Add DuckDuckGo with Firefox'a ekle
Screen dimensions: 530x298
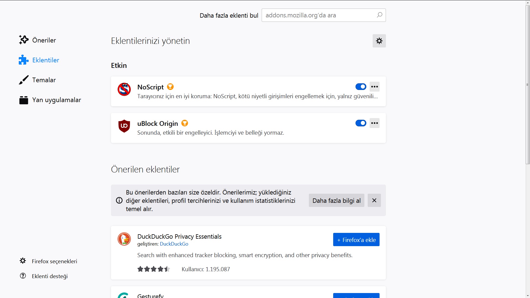[356, 240]
